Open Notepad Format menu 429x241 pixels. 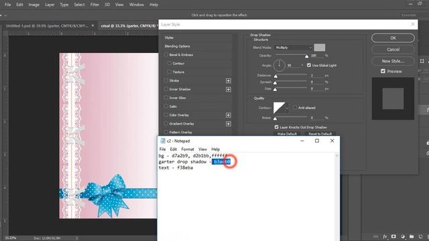pyautogui.click(x=188, y=149)
